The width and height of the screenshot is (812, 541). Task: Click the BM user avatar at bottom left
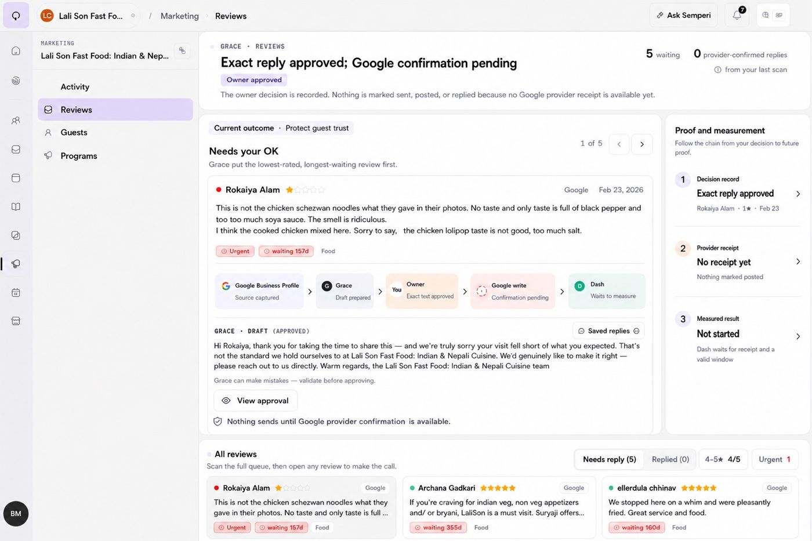(16, 514)
